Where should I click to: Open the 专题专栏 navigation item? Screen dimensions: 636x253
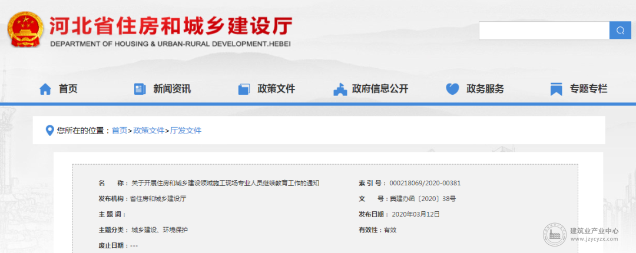(588, 89)
